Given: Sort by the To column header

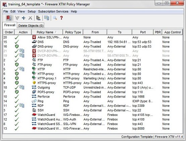Looking at the screenshot, I should pos(119,32).
